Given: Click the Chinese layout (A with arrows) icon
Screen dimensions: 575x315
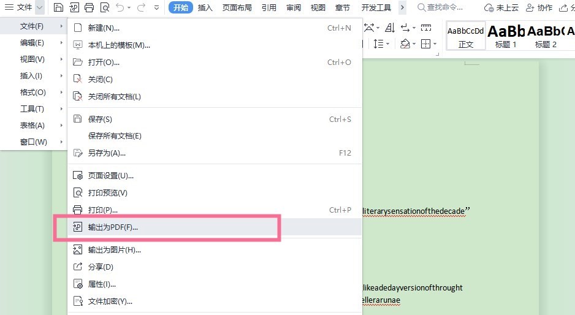Looking at the screenshot, I should (x=370, y=28).
